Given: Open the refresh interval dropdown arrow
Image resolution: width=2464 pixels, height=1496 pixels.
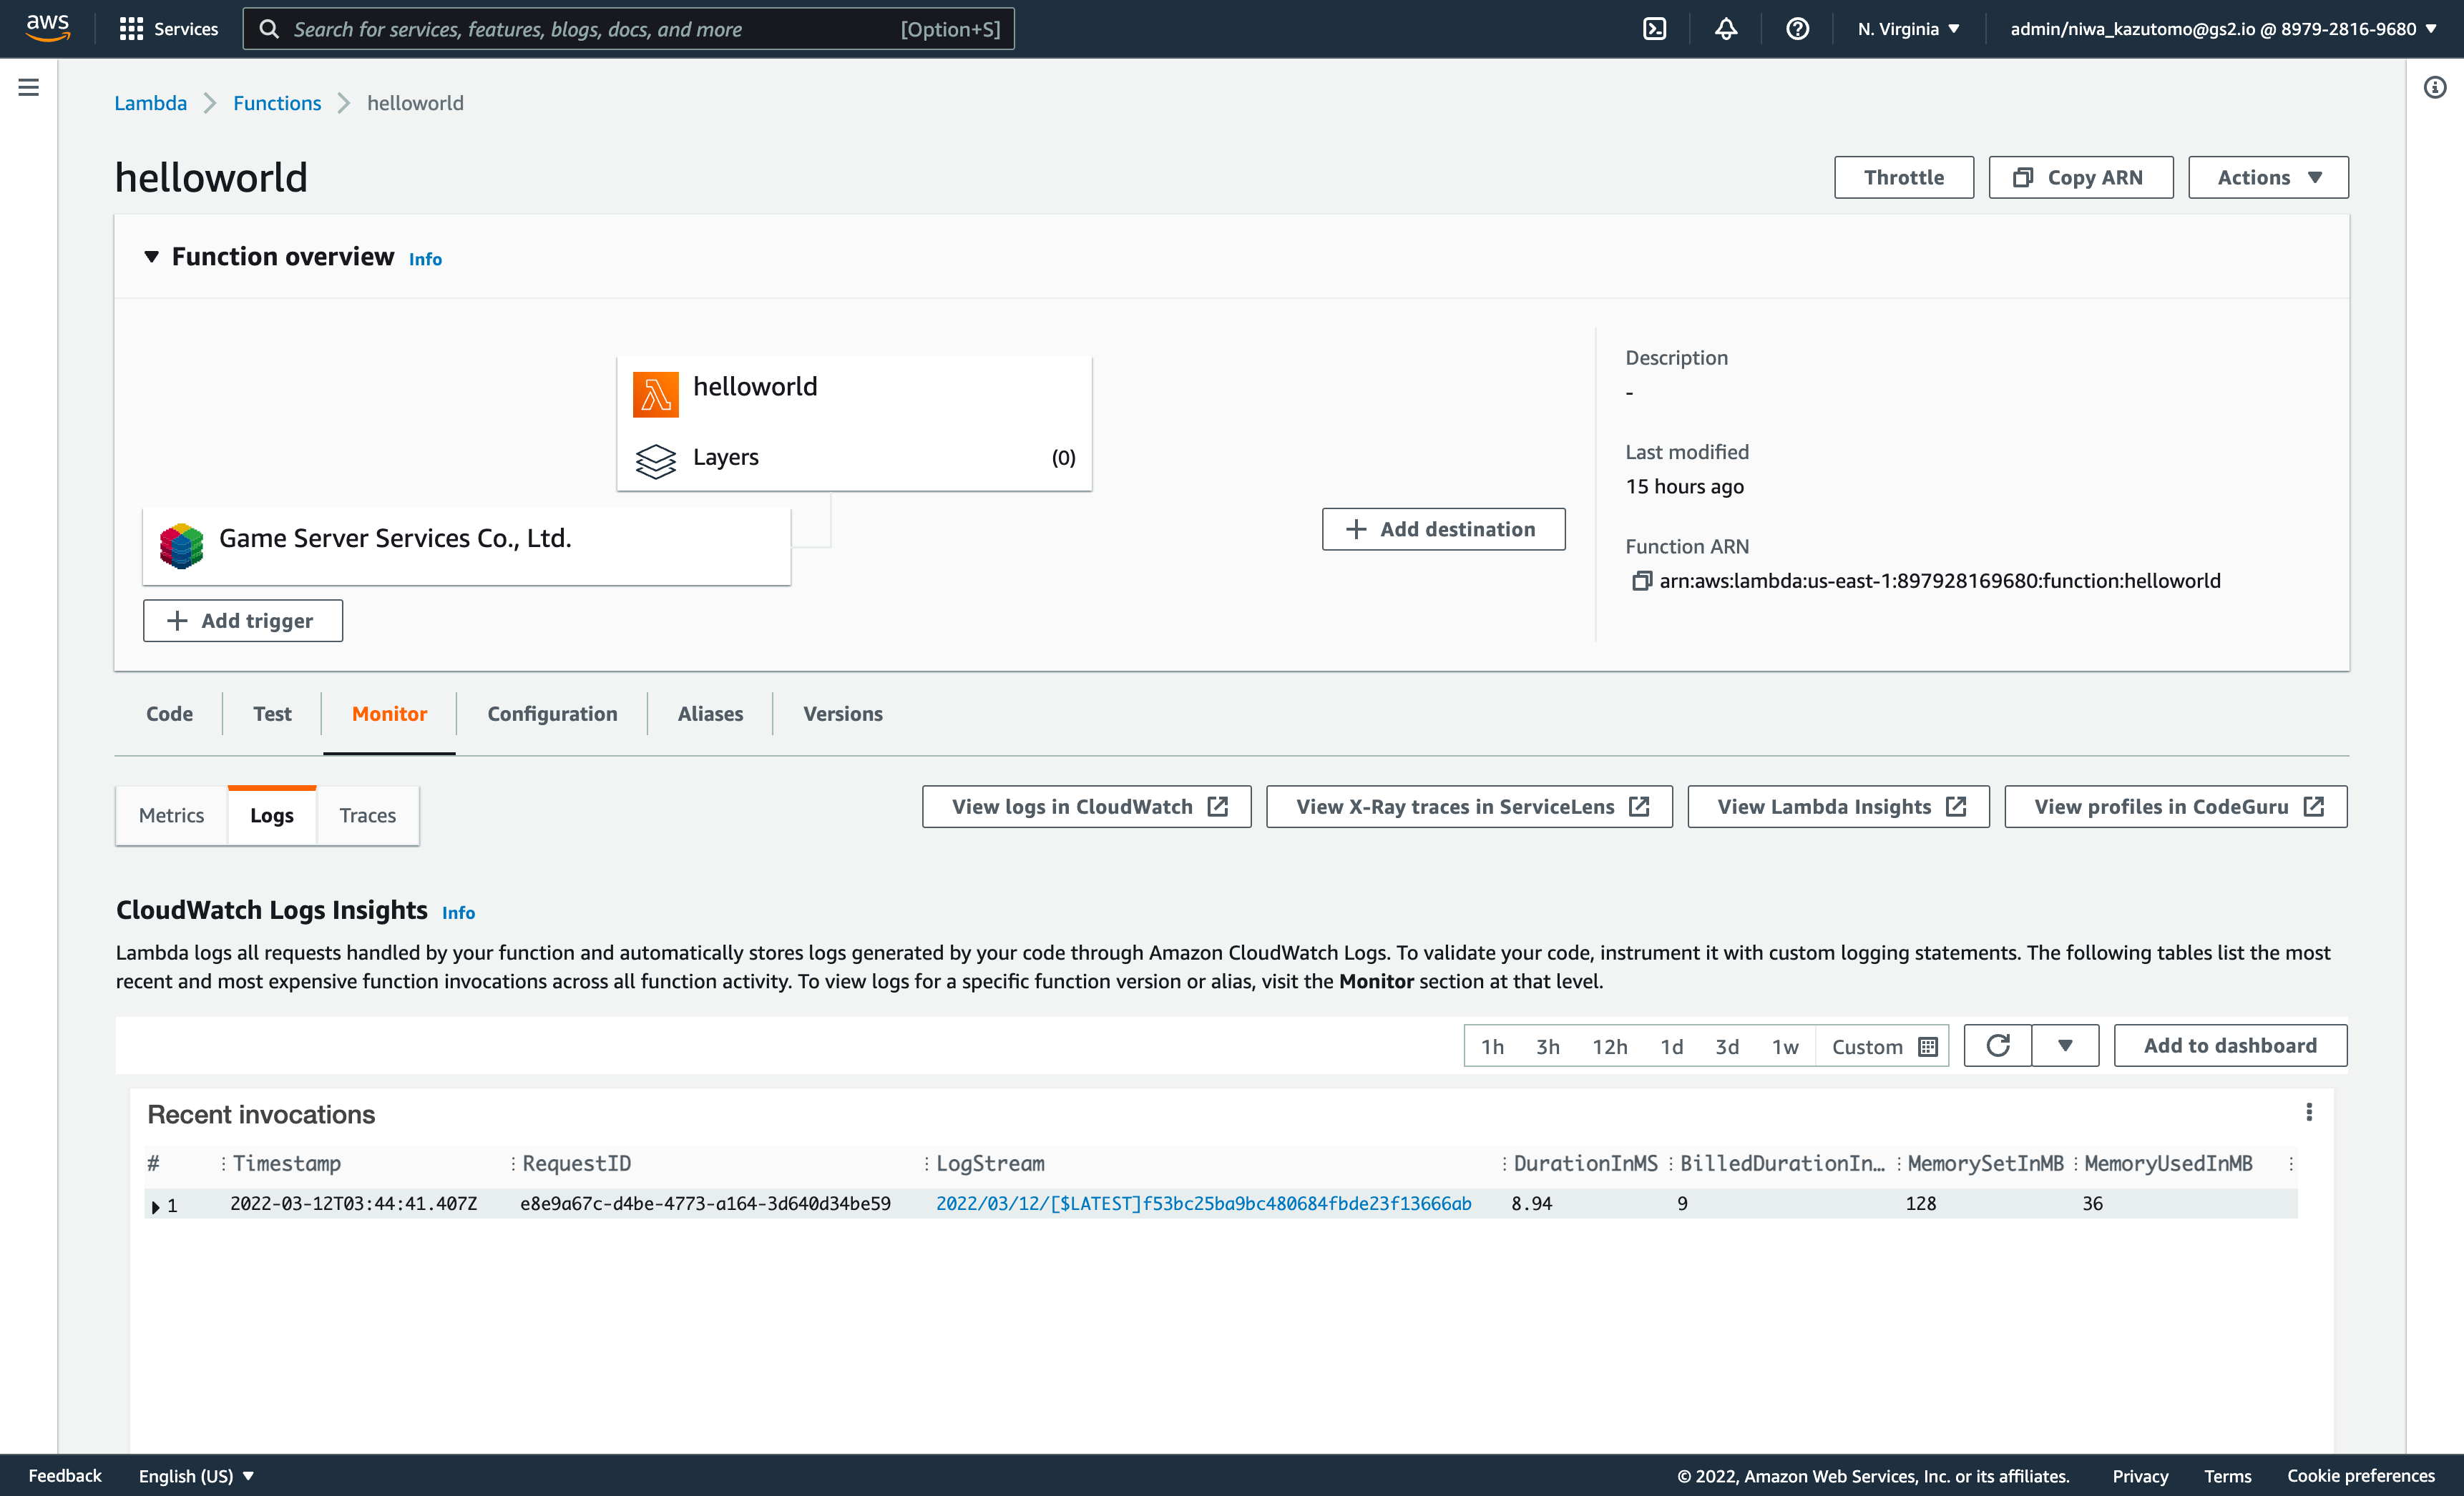Looking at the screenshot, I should coord(2065,1045).
